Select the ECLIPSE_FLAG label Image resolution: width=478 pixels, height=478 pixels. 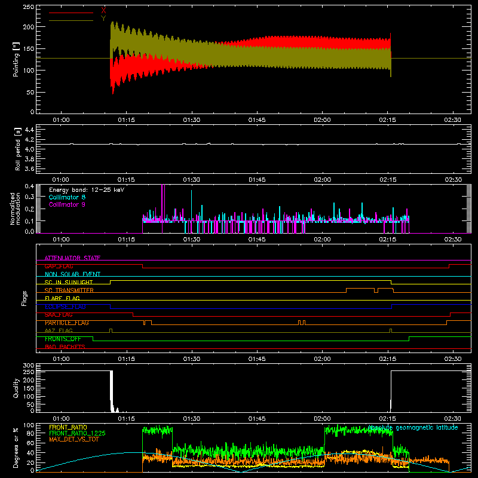(65, 307)
